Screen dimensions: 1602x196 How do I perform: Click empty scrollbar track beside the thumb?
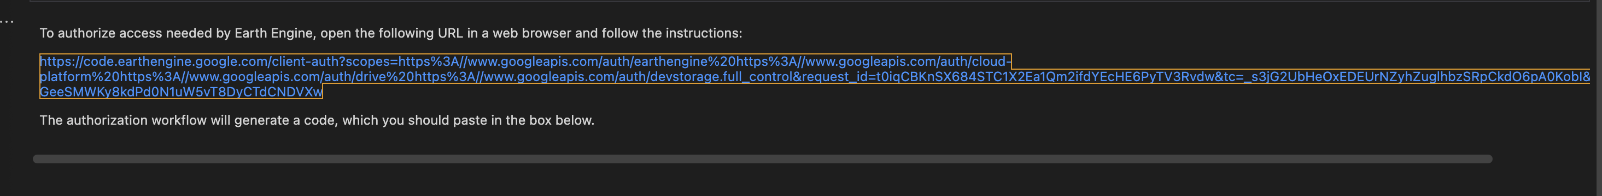point(1542,159)
